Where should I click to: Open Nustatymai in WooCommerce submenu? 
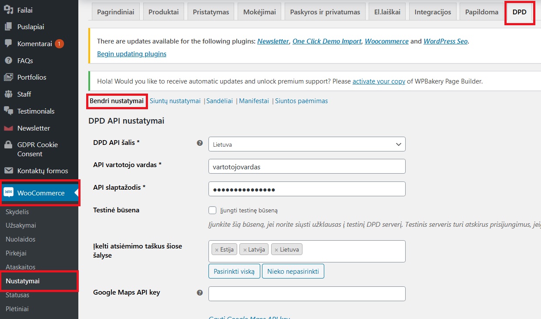pyautogui.click(x=23, y=281)
